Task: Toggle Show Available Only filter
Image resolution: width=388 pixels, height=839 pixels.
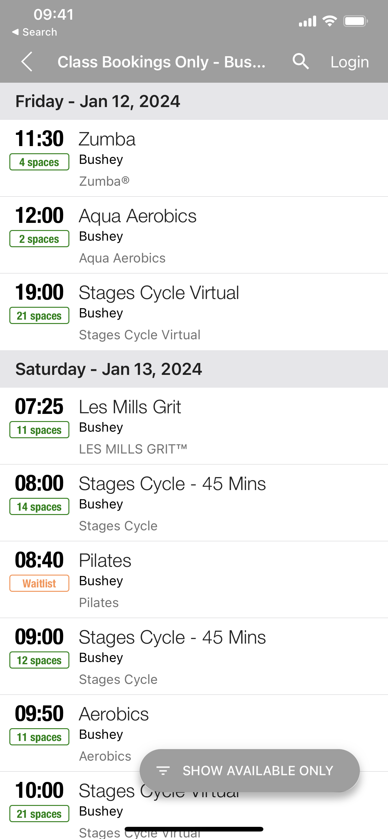Action: point(249,771)
